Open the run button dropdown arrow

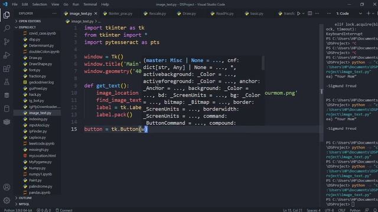click(303, 14)
